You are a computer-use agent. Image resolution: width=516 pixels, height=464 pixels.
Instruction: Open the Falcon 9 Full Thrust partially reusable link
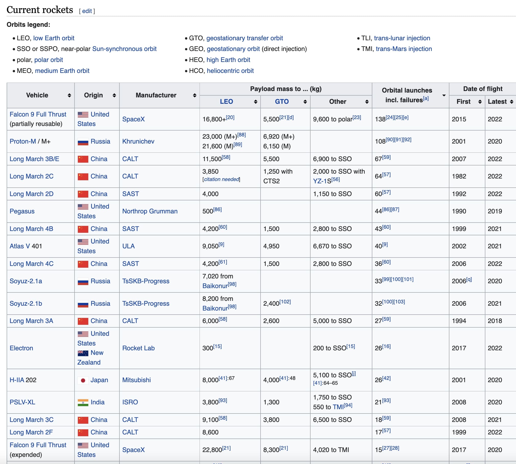(38, 114)
